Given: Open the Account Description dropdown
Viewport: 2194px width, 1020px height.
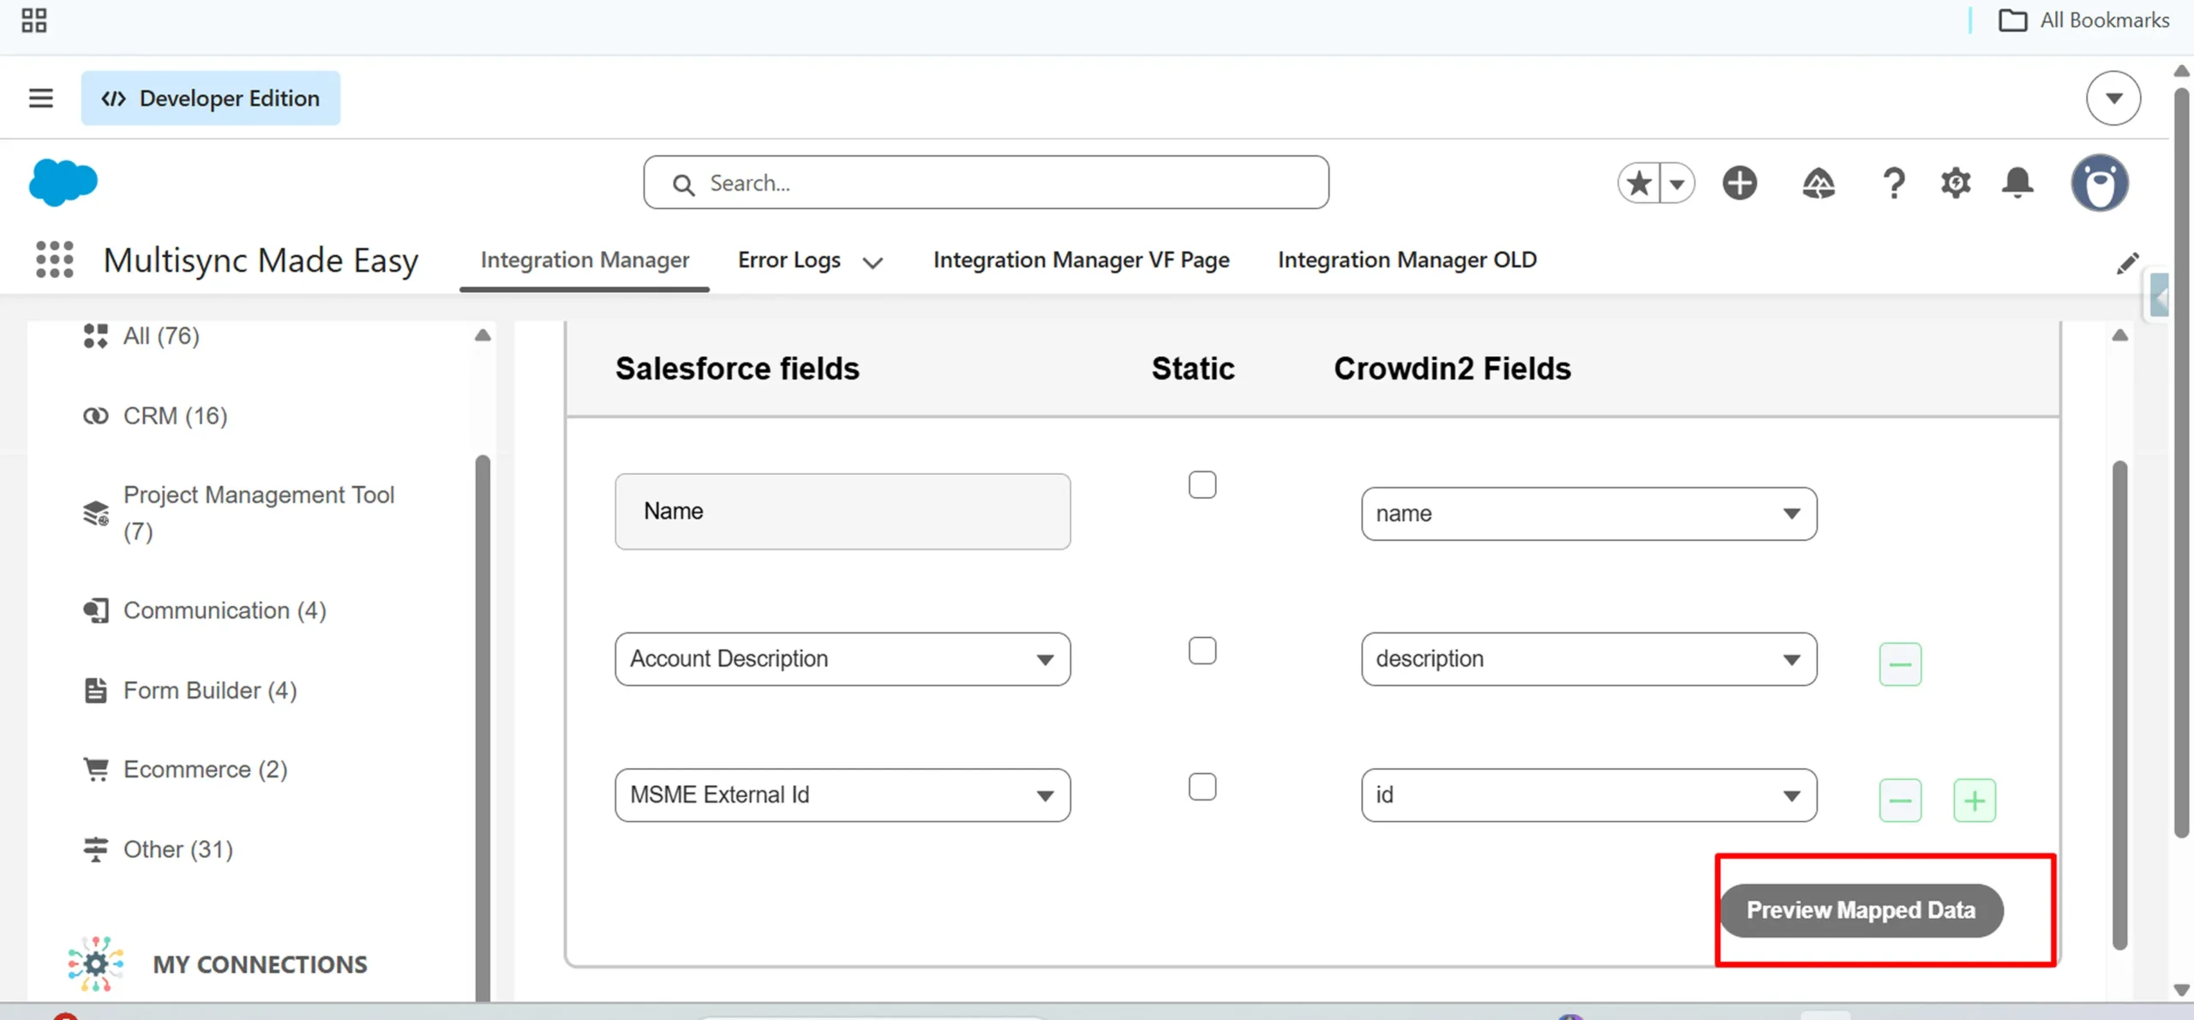Looking at the screenshot, I should [842, 659].
